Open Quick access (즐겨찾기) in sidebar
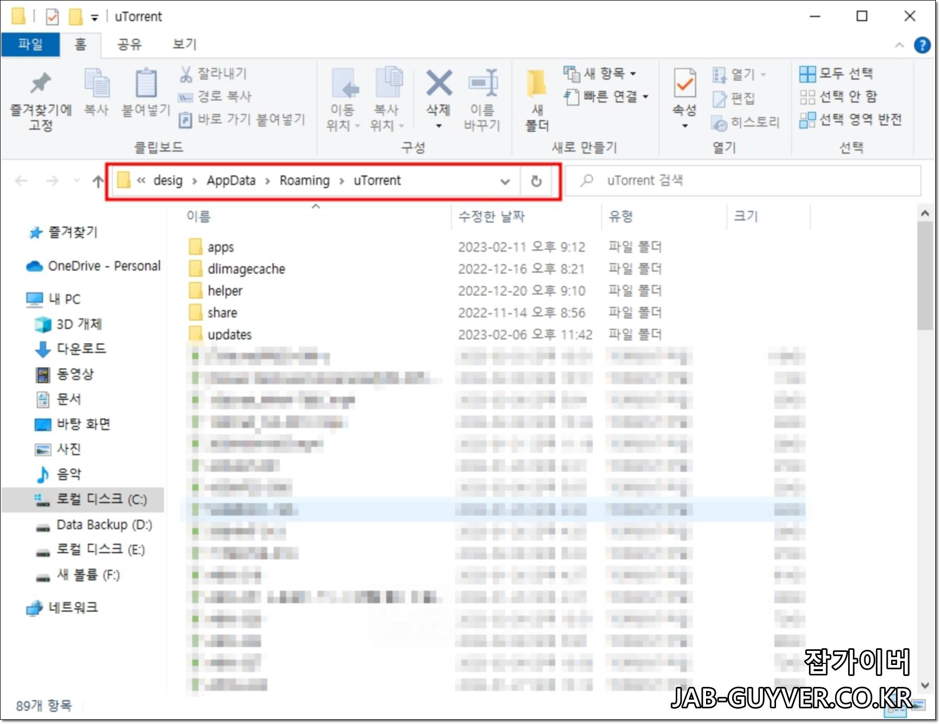The image size is (940, 724). click(x=64, y=232)
